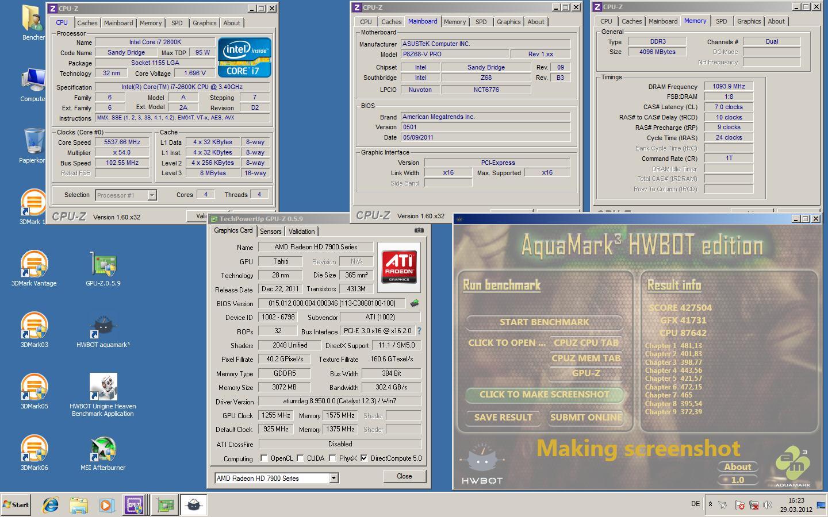Viewport: 828px width, 517px height.
Task: Open the HWBOT aquamark3 desktop shortcut
Action: point(103,330)
